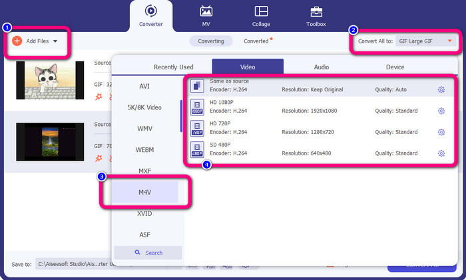
Task: Select the HD 1080P preset icon
Action: click(196, 107)
